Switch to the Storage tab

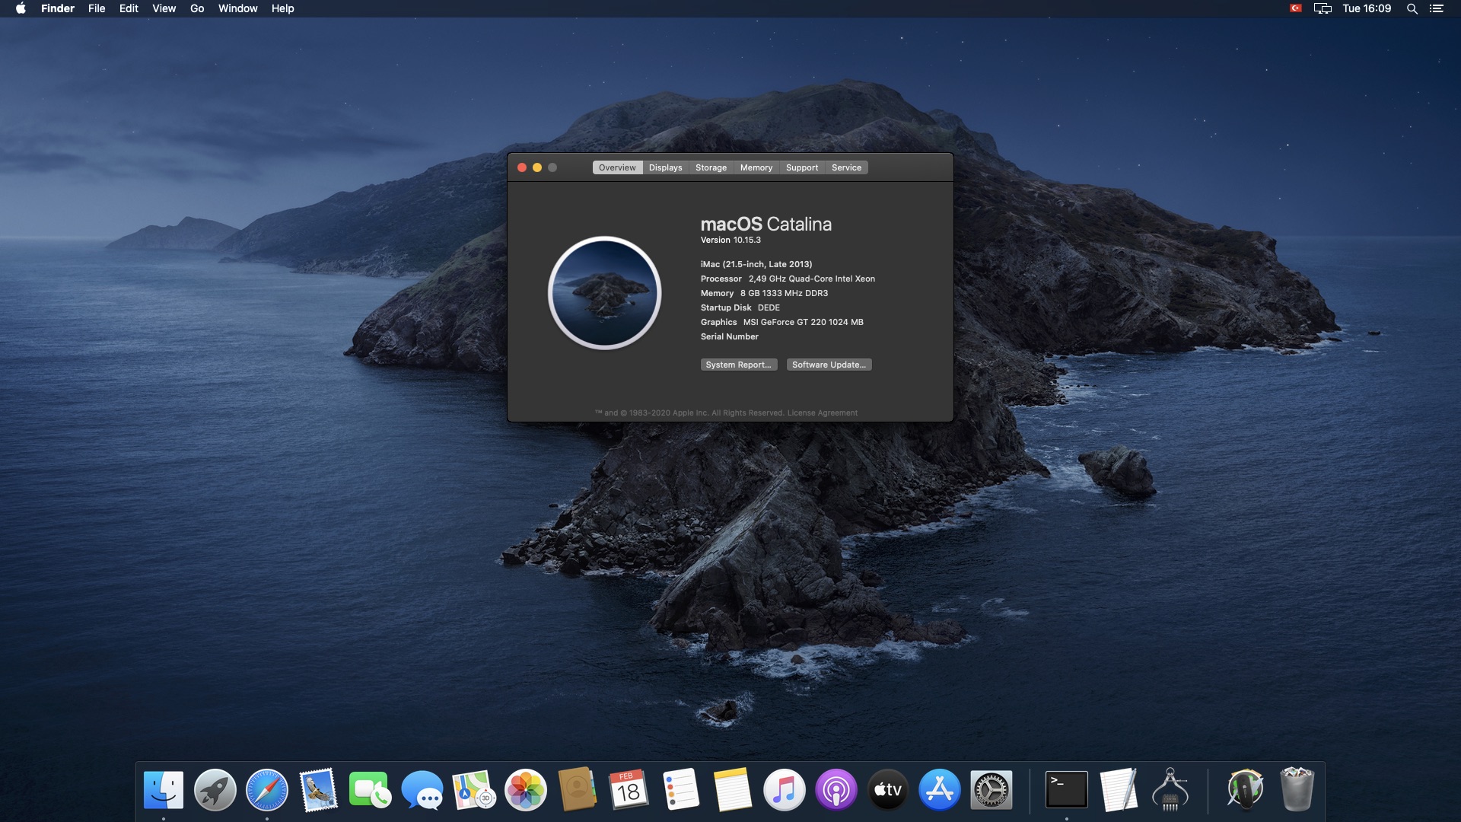click(x=711, y=167)
